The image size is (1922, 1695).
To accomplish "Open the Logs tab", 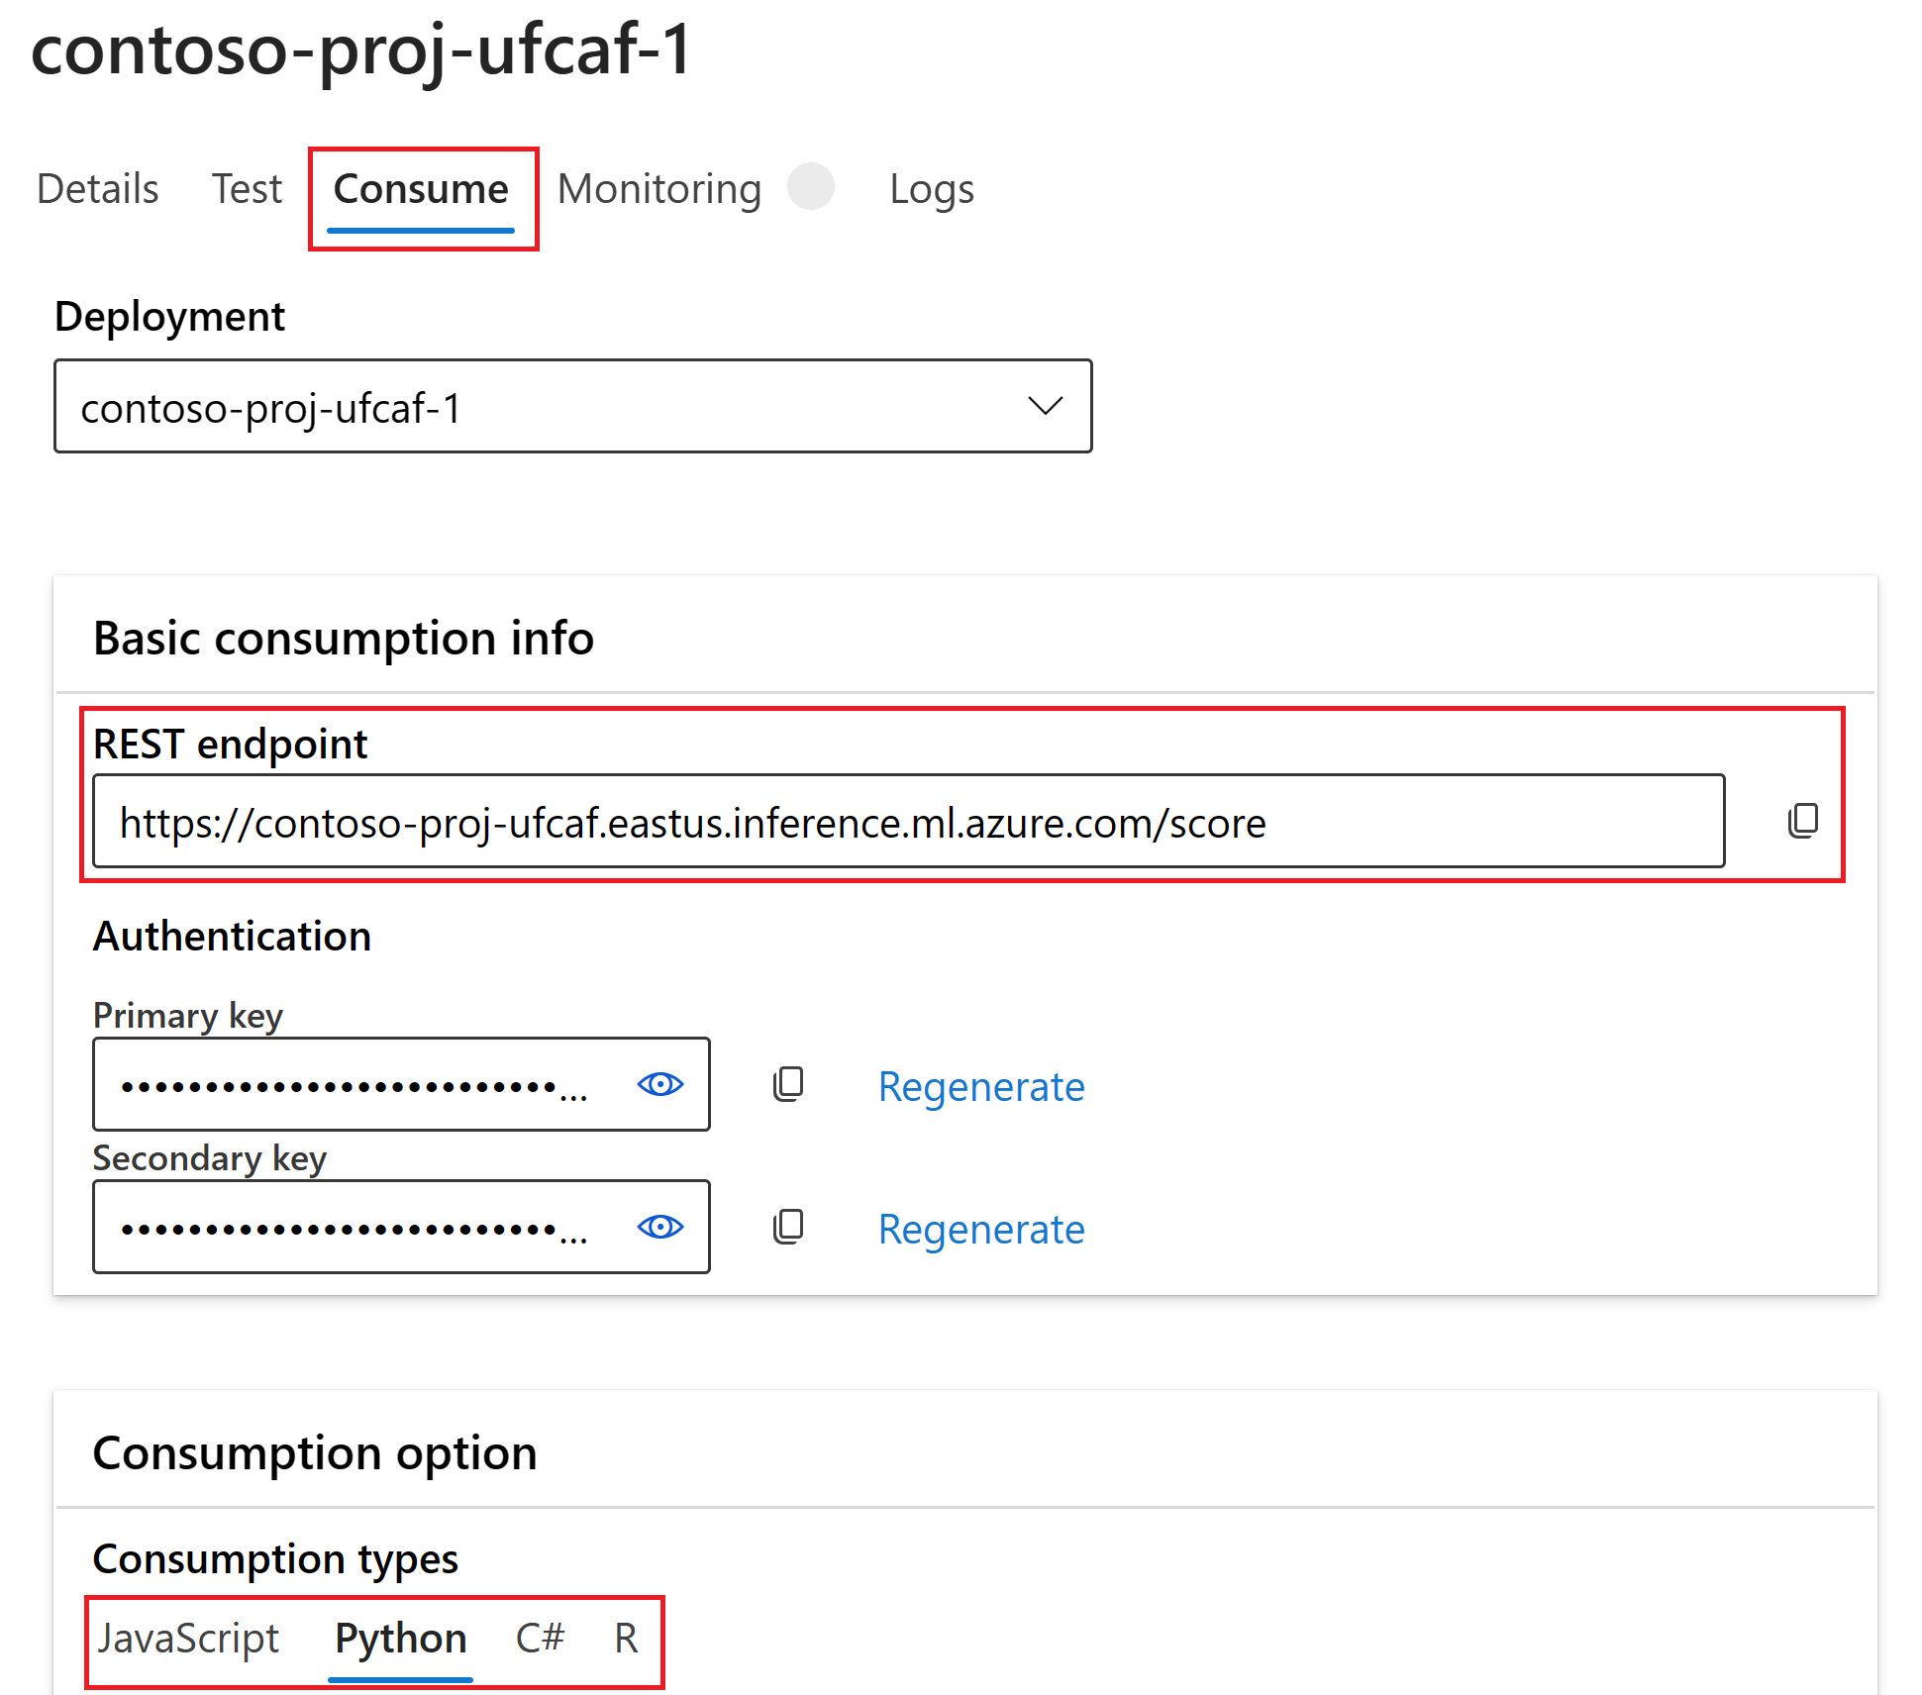I will click(932, 188).
